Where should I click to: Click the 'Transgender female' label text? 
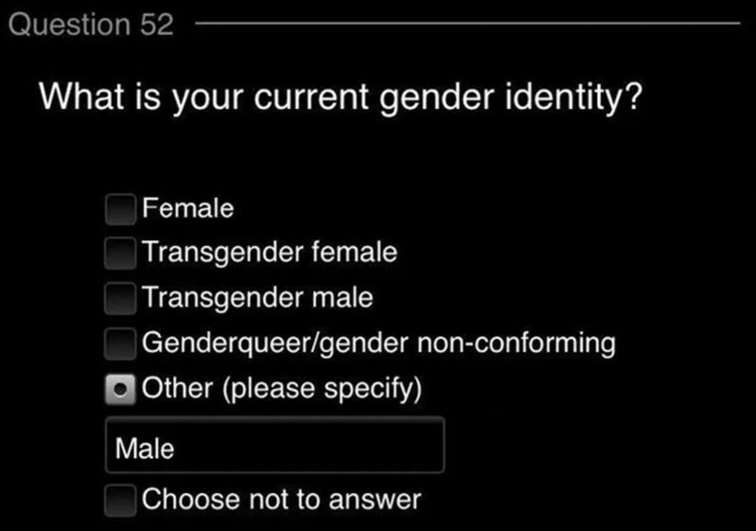(x=270, y=253)
